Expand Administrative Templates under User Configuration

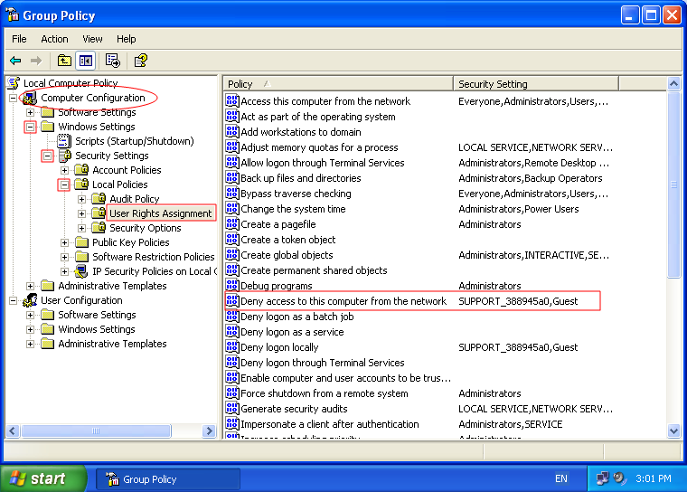30,344
